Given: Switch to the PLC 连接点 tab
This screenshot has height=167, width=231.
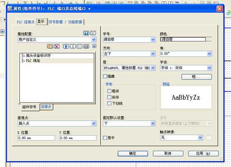Looking at the screenshot, I should (25, 22).
